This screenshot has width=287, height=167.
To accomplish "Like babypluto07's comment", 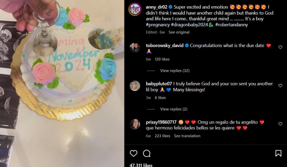I will (x=280, y=86).
